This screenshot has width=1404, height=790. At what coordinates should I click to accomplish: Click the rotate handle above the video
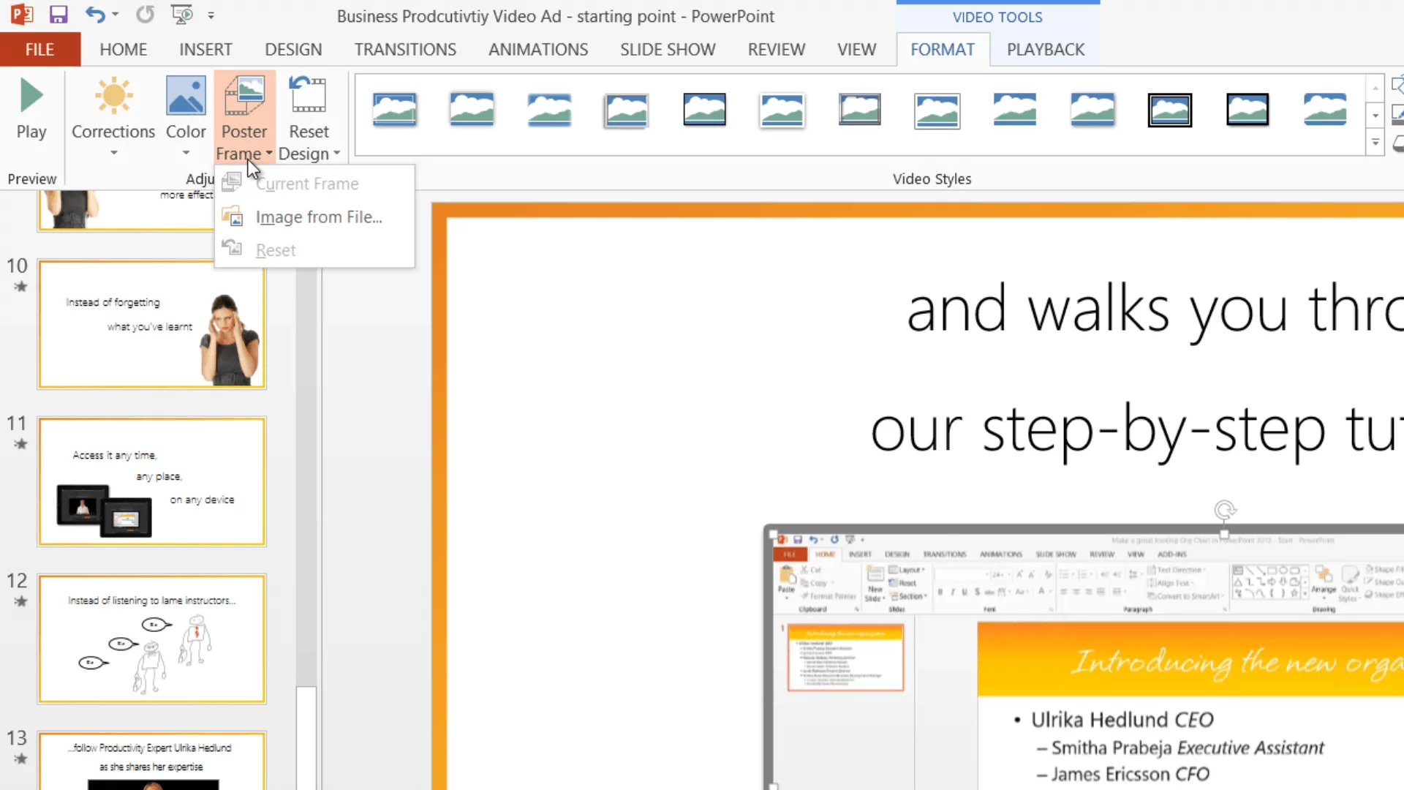[x=1225, y=510]
